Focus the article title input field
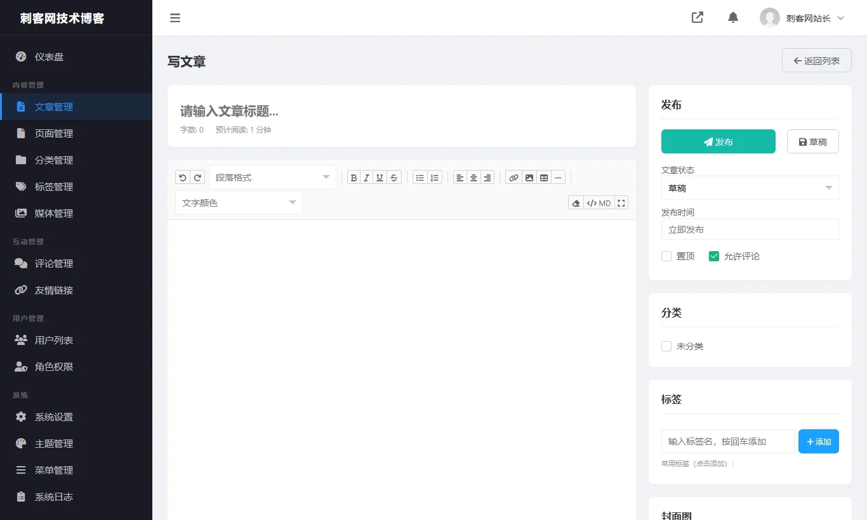867x520 pixels. 402,112
